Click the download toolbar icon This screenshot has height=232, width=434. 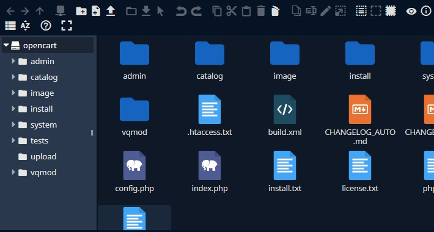click(146, 11)
